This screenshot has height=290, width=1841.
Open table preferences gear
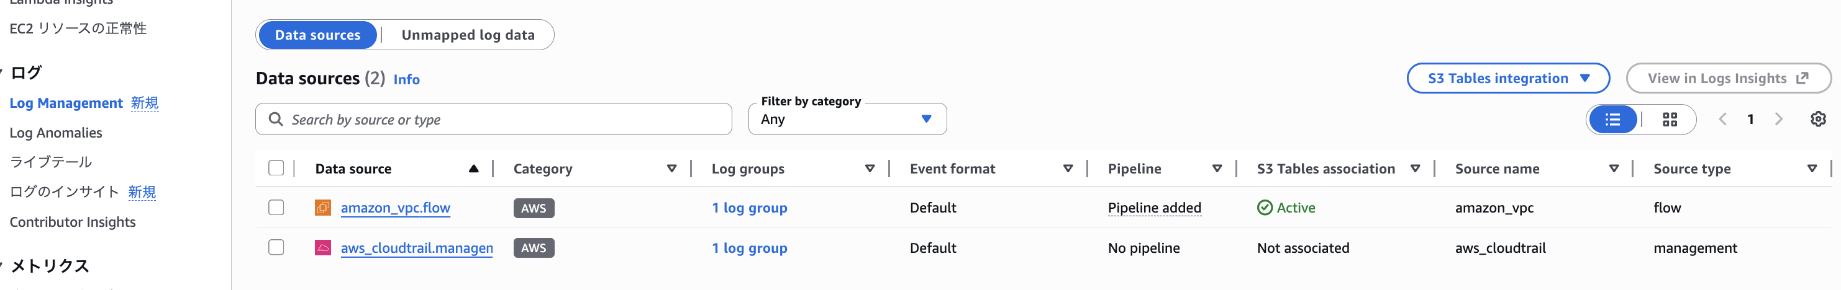coord(1818,119)
